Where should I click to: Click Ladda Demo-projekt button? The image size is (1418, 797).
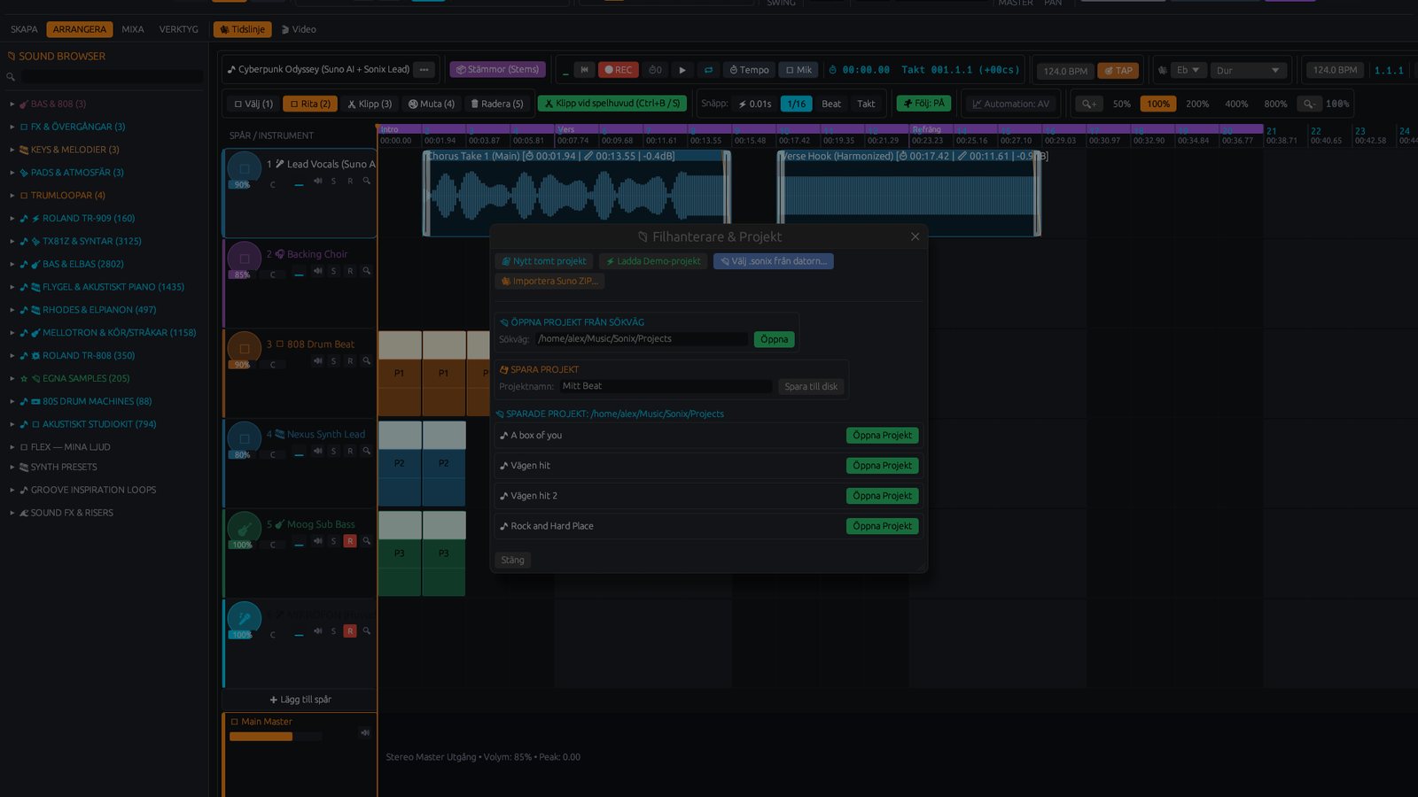[653, 261]
